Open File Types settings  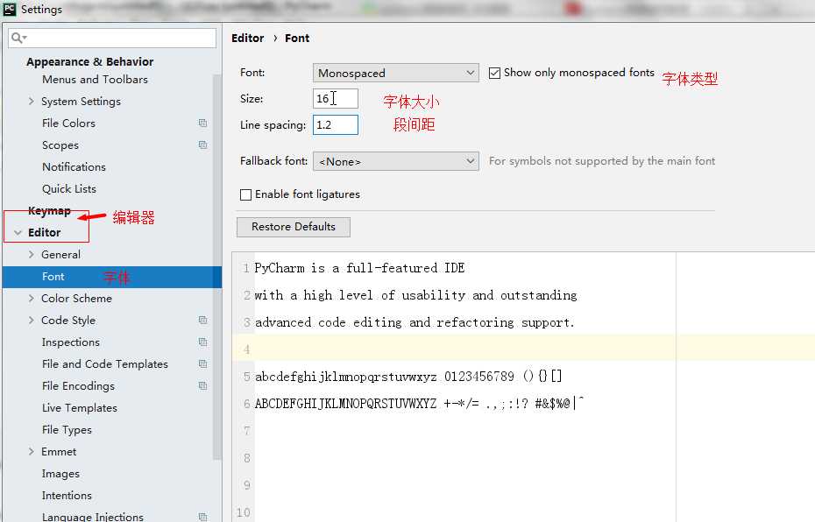pos(67,429)
